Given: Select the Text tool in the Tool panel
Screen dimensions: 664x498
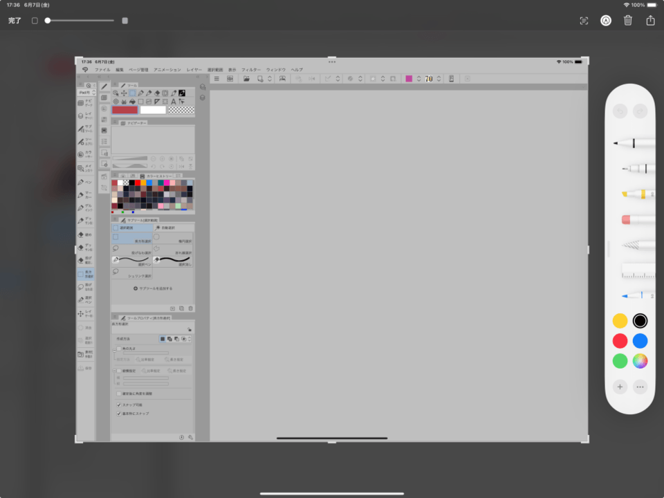Looking at the screenshot, I should (x=174, y=101).
